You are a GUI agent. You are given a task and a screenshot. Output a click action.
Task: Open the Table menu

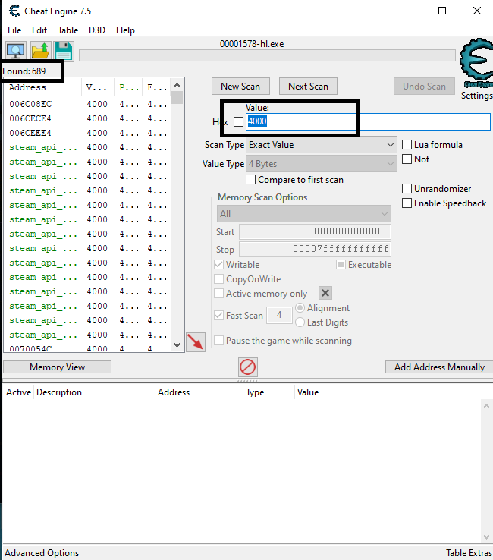pyautogui.click(x=68, y=30)
